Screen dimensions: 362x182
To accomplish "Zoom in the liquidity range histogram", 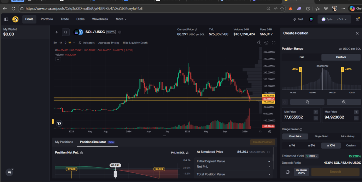I will coord(344,102).
